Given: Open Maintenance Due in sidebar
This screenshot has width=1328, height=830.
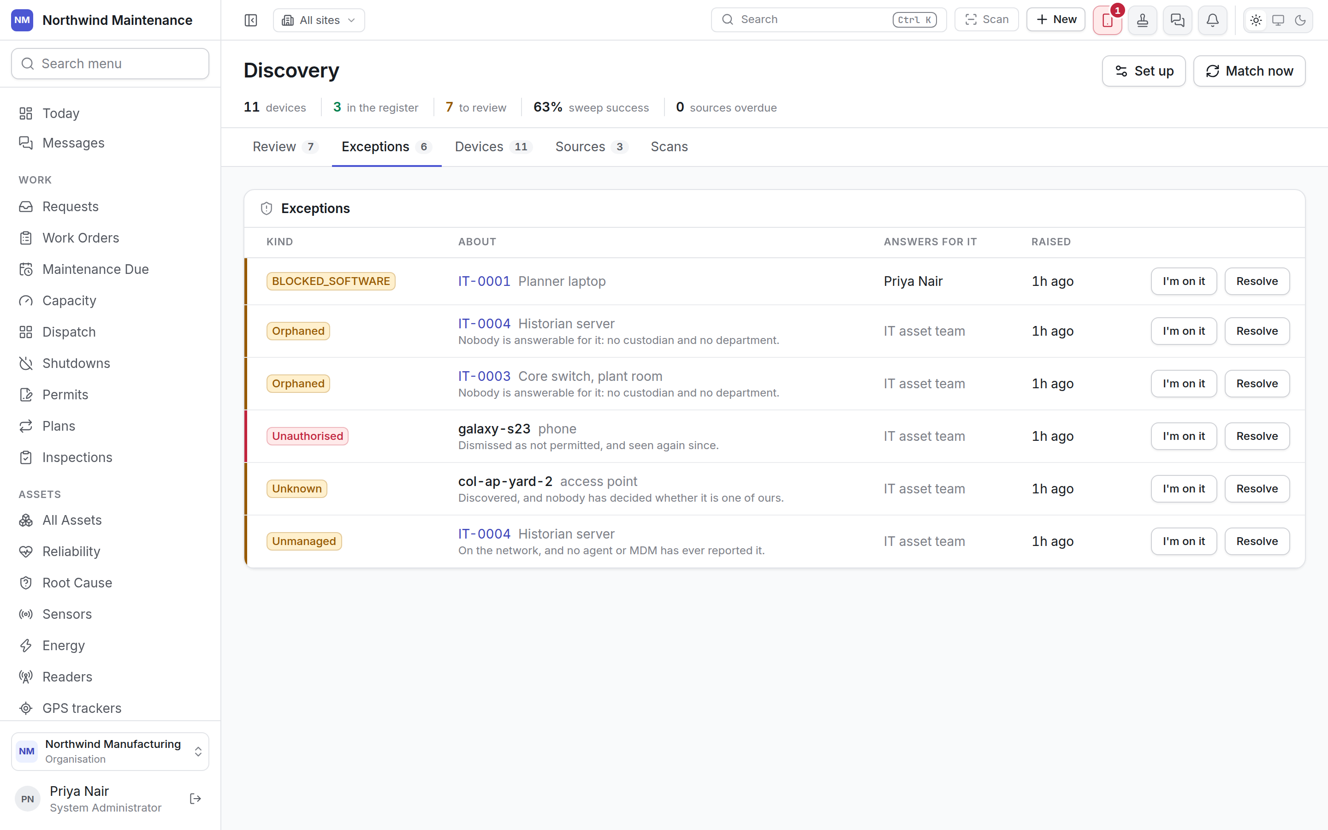Looking at the screenshot, I should click(110, 269).
